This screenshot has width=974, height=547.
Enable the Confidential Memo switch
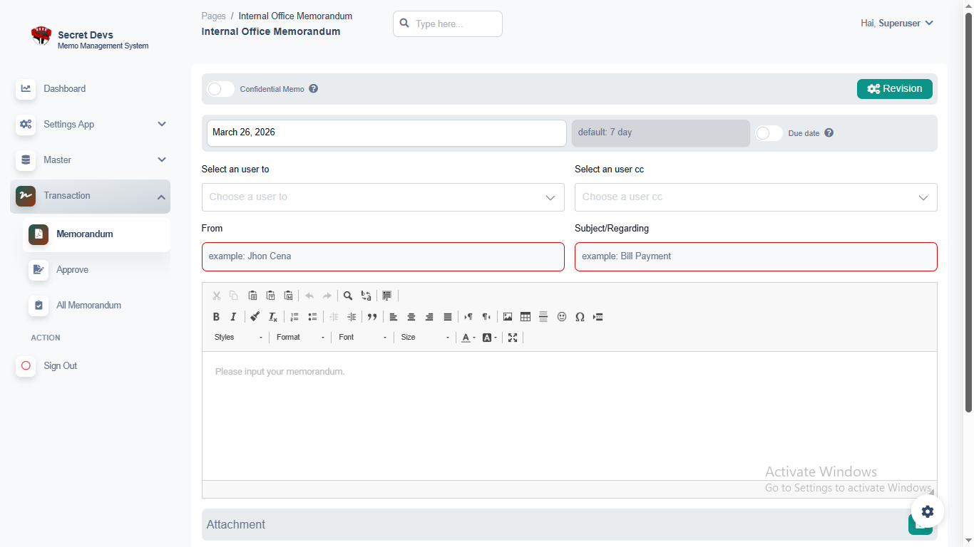221,89
